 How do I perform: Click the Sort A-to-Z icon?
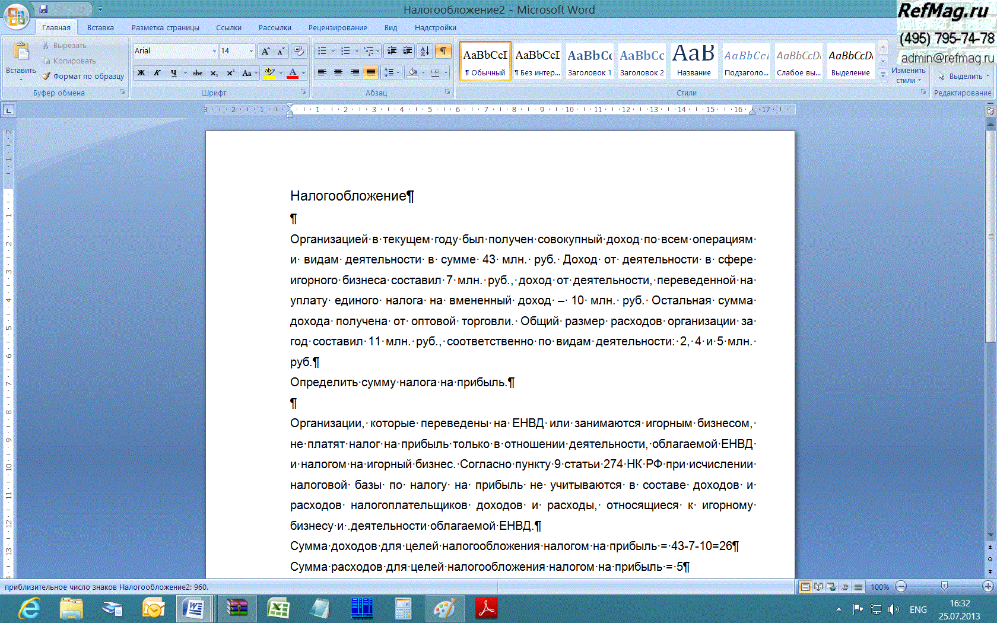point(424,51)
